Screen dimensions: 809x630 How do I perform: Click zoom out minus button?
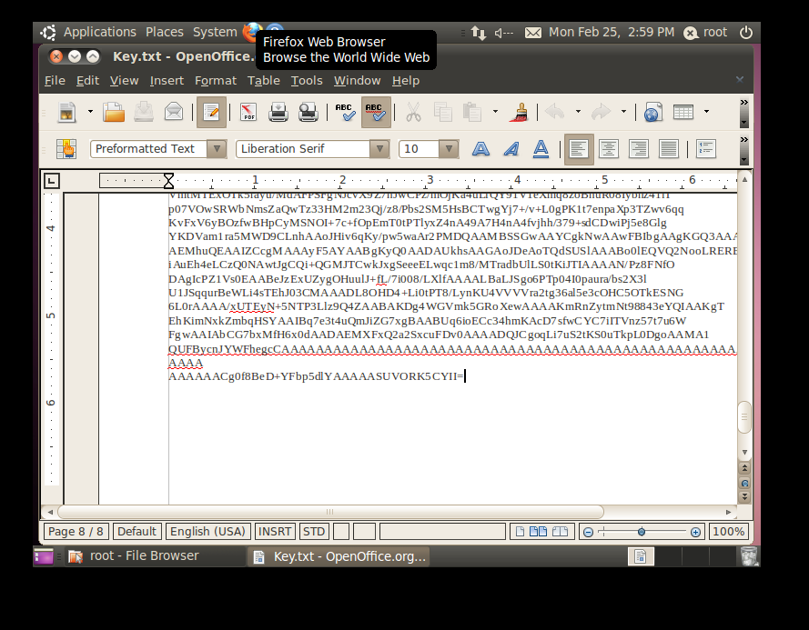click(588, 532)
